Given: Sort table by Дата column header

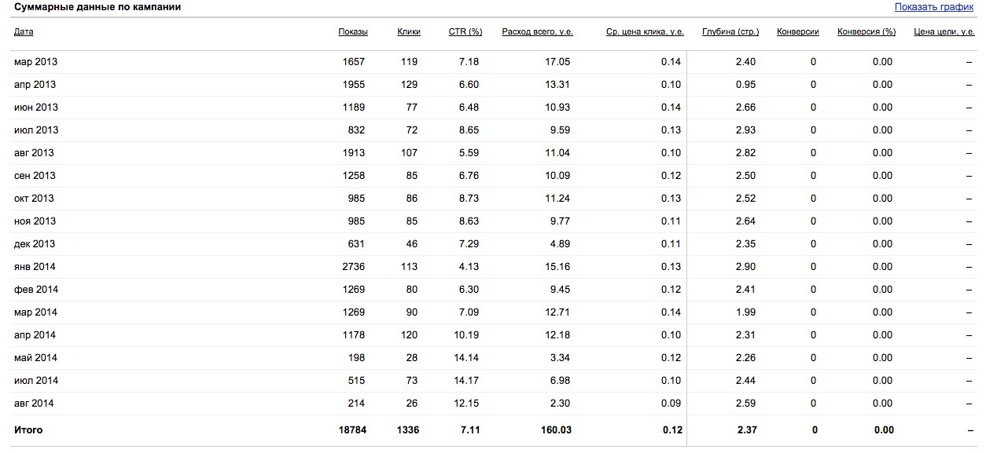Looking at the screenshot, I should click(x=24, y=32).
